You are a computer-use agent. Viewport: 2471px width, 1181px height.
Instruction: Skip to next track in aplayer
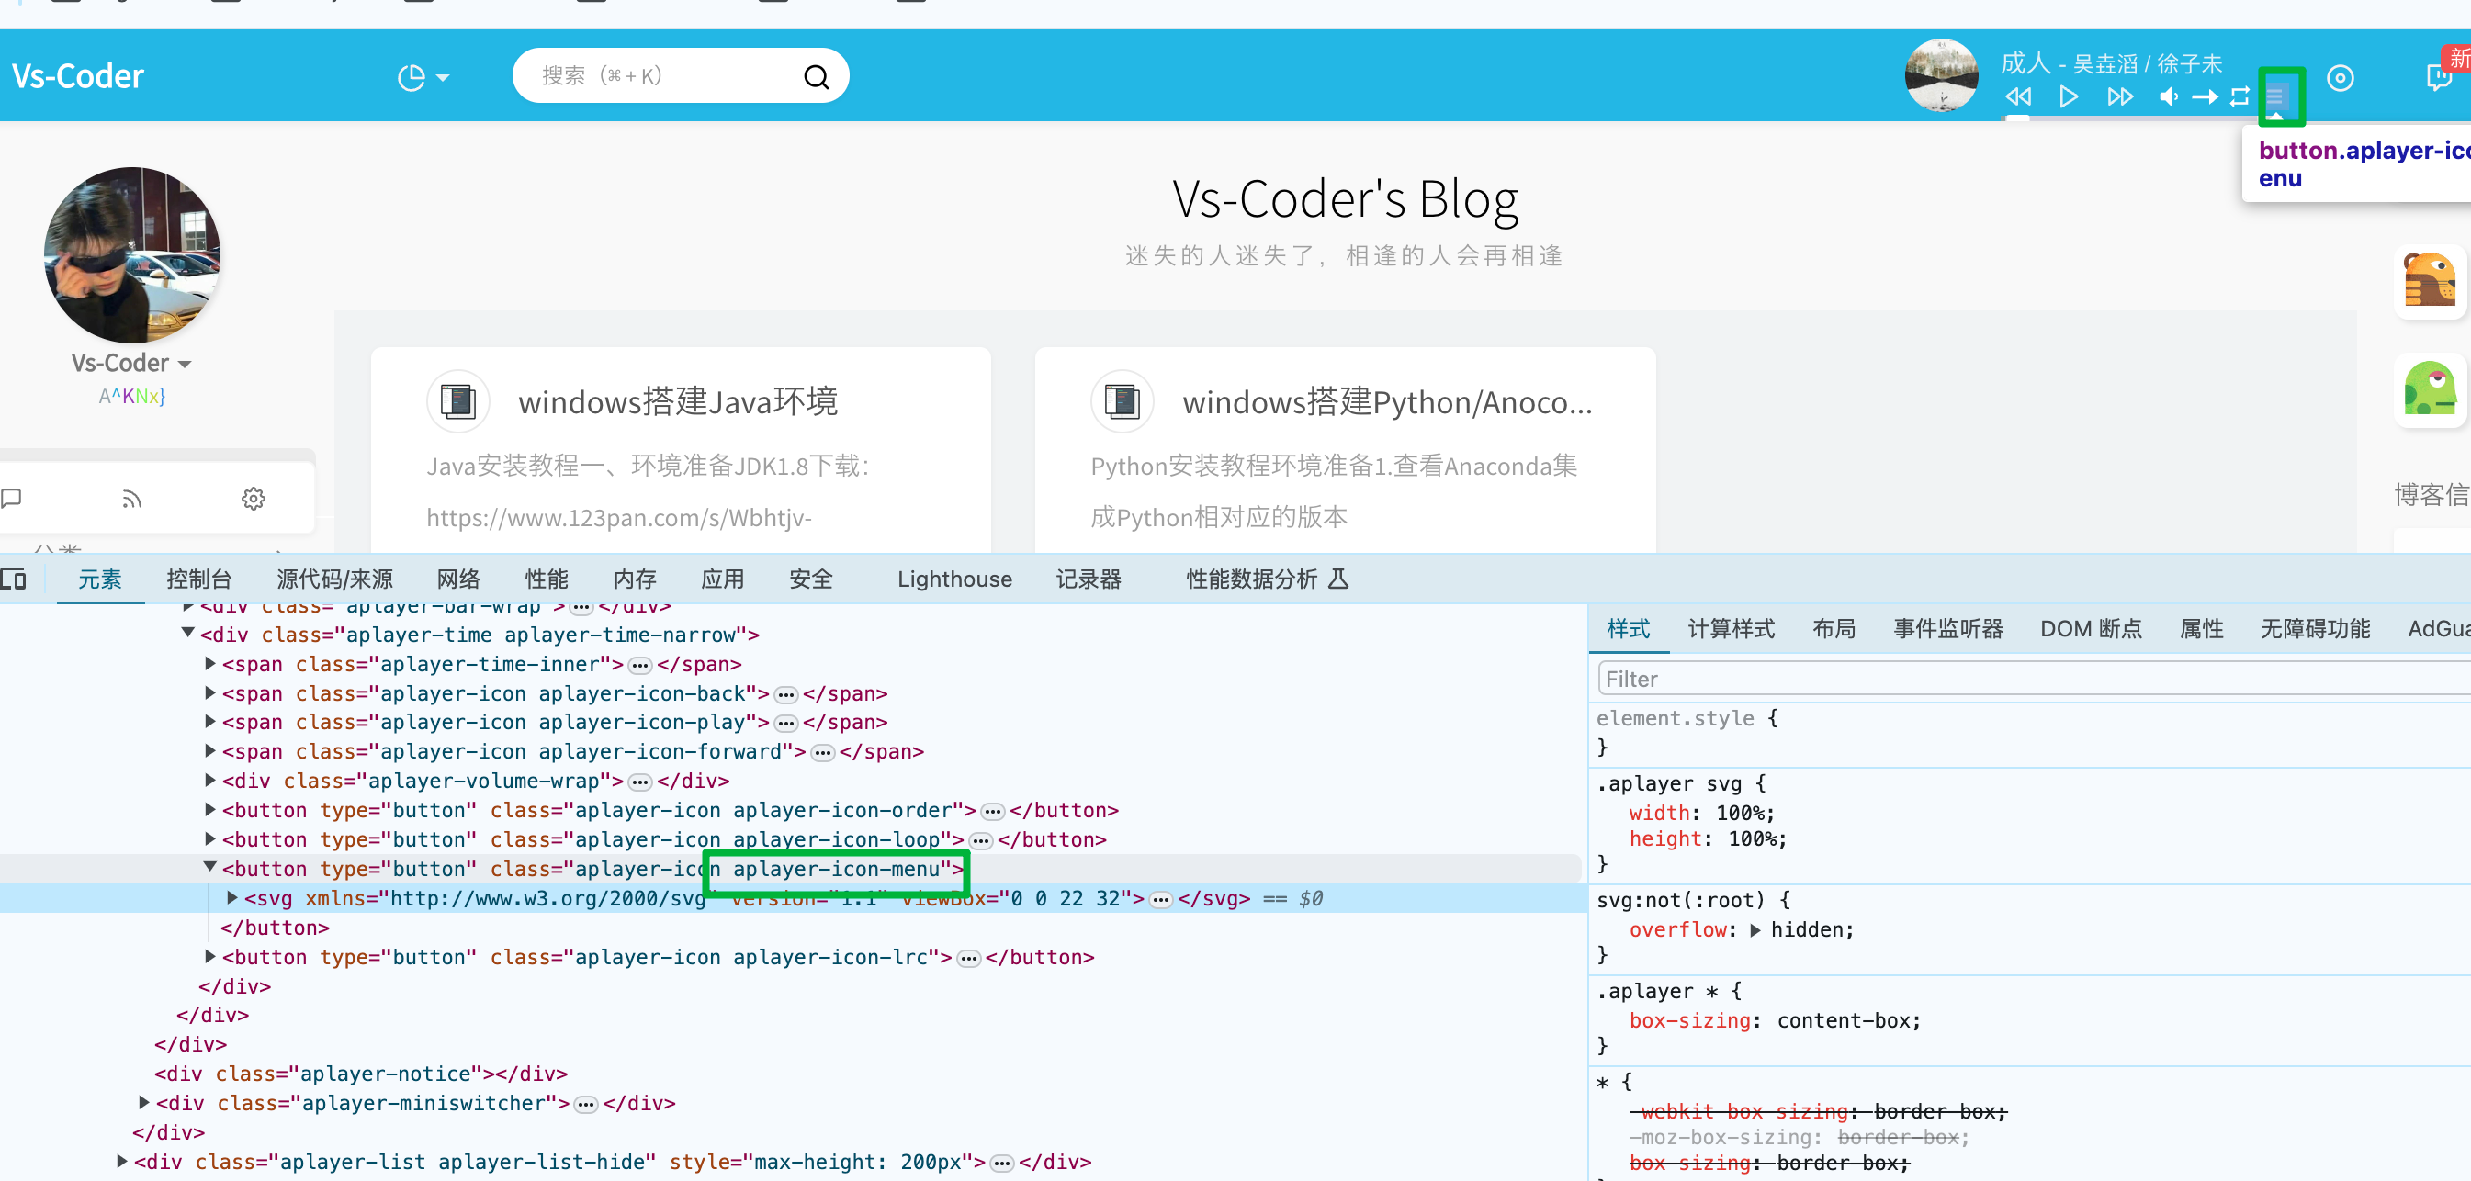tap(2120, 96)
